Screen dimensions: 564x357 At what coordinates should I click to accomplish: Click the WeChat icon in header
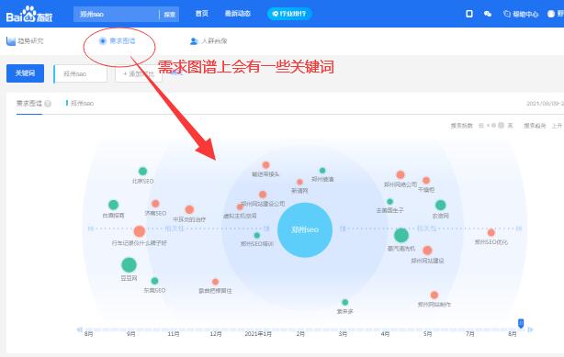click(x=488, y=14)
